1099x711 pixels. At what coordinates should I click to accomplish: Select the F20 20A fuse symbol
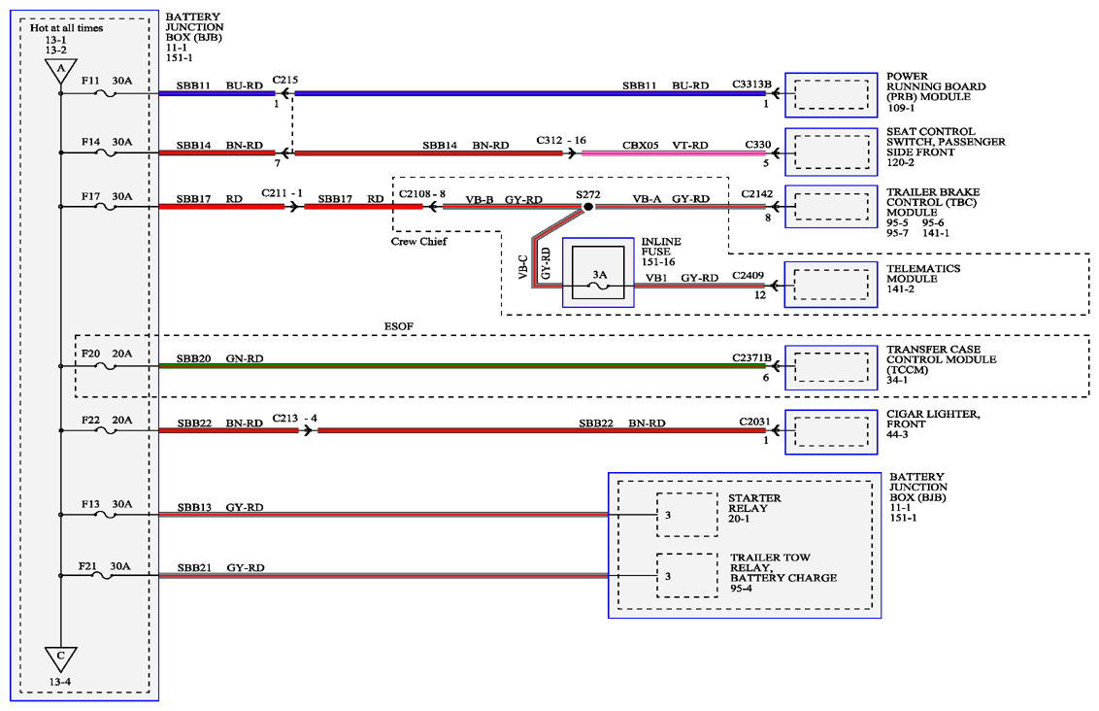105,366
